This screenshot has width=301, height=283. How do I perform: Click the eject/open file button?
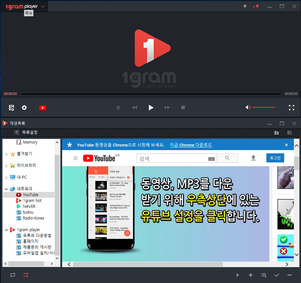[x=118, y=108]
